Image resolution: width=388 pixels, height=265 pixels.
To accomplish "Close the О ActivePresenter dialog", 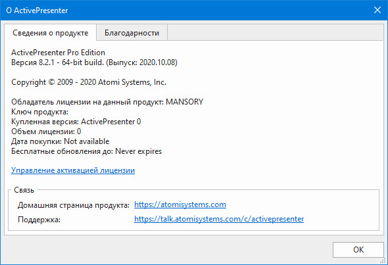I will tap(377, 10).
